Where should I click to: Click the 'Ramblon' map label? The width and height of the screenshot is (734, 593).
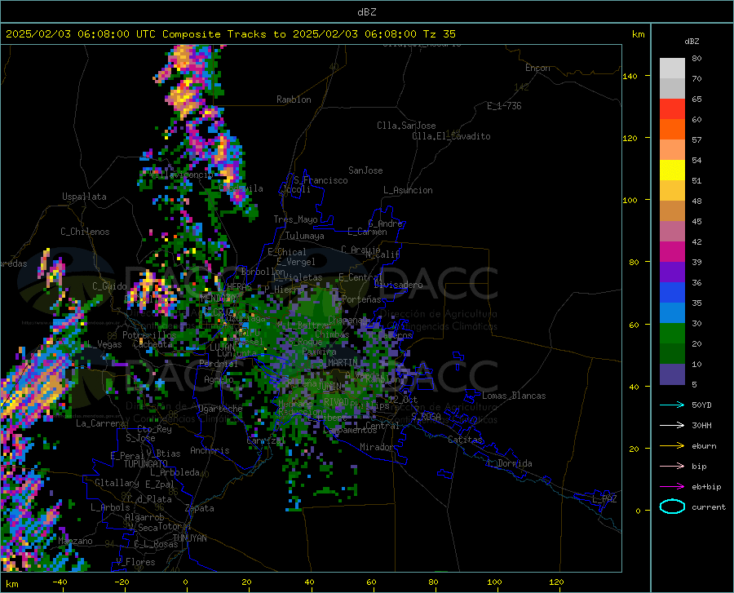click(294, 100)
